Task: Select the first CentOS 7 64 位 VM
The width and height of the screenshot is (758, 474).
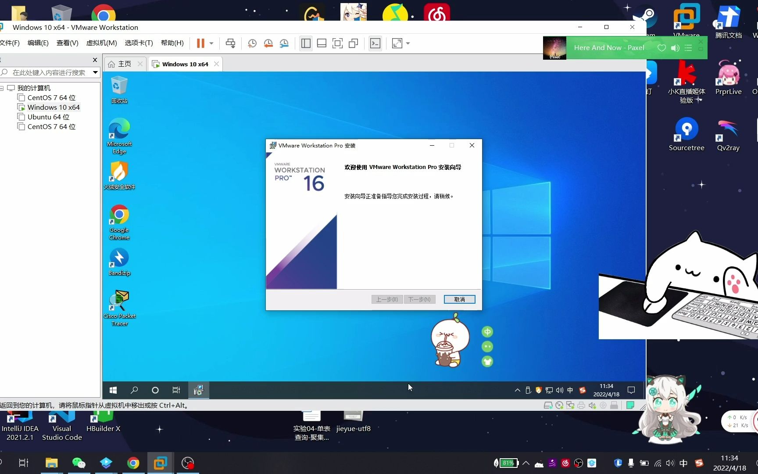Action: [x=46, y=97]
